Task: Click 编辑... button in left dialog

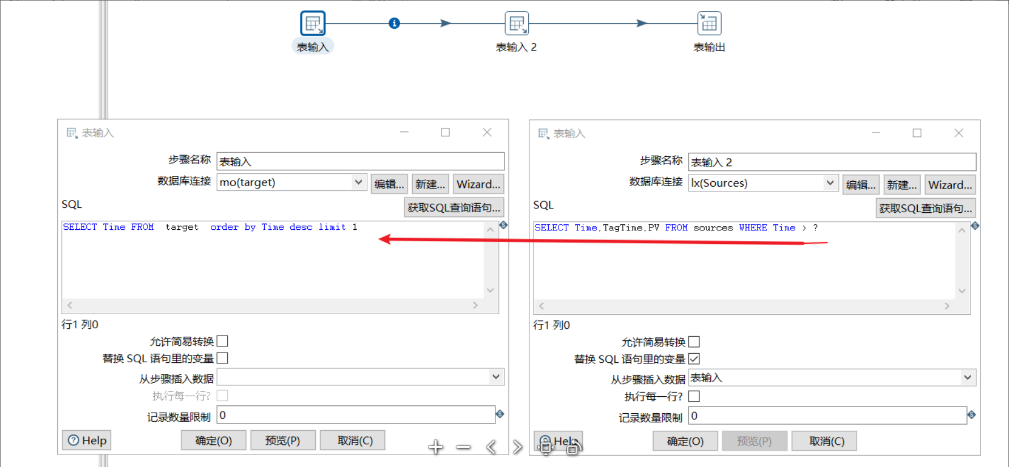Action: tap(389, 184)
